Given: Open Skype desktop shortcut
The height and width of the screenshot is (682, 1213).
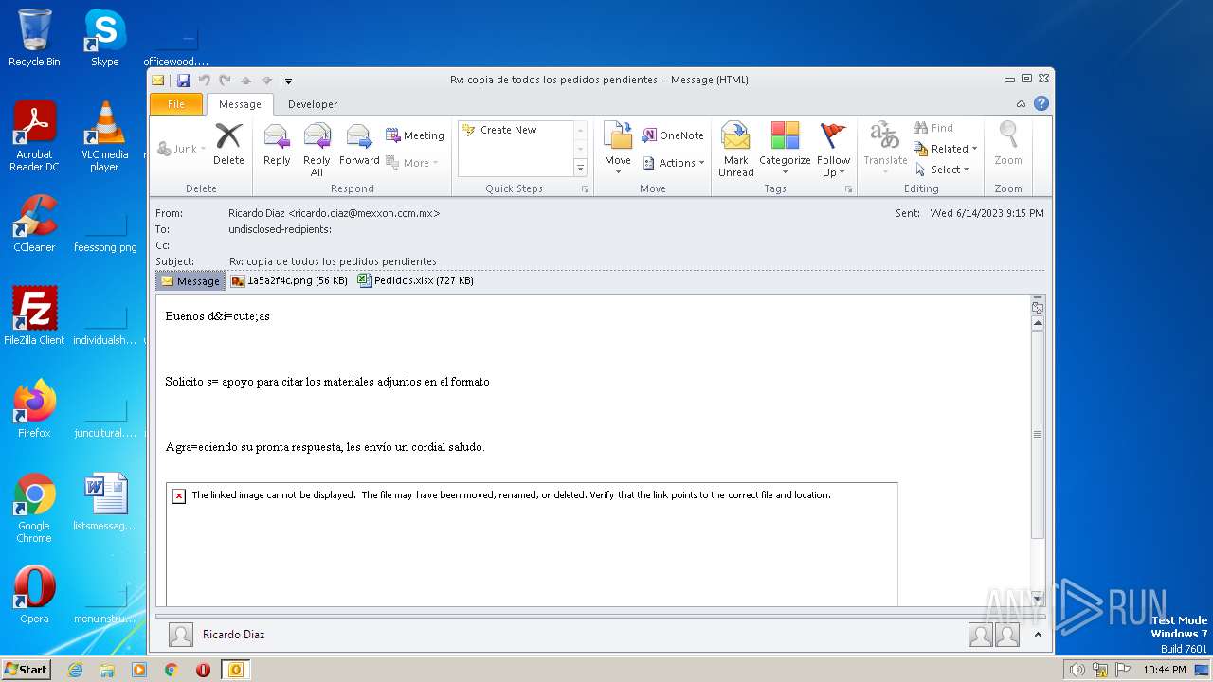Looking at the screenshot, I should pos(104,38).
